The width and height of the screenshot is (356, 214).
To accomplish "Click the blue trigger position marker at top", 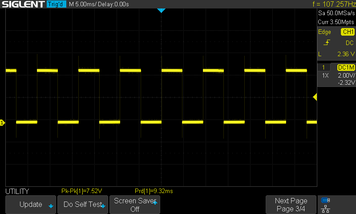I will [161, 10].
